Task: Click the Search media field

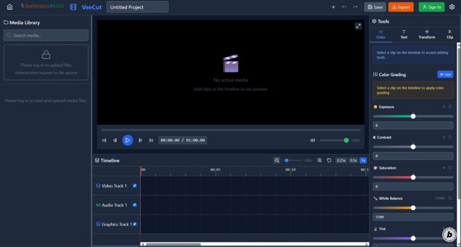Action: coord(46,35)
